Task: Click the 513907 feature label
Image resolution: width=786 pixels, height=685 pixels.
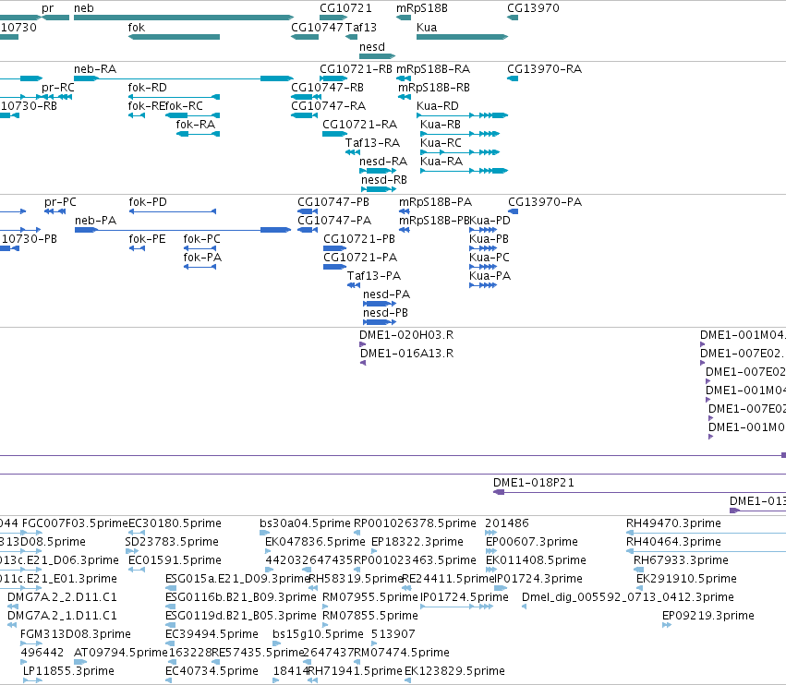Action: [393, 634]
